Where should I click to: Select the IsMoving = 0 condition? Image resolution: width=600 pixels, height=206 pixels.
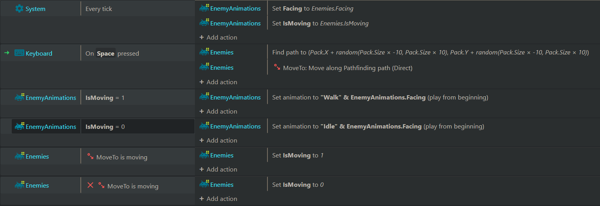(x=138, y=126)
